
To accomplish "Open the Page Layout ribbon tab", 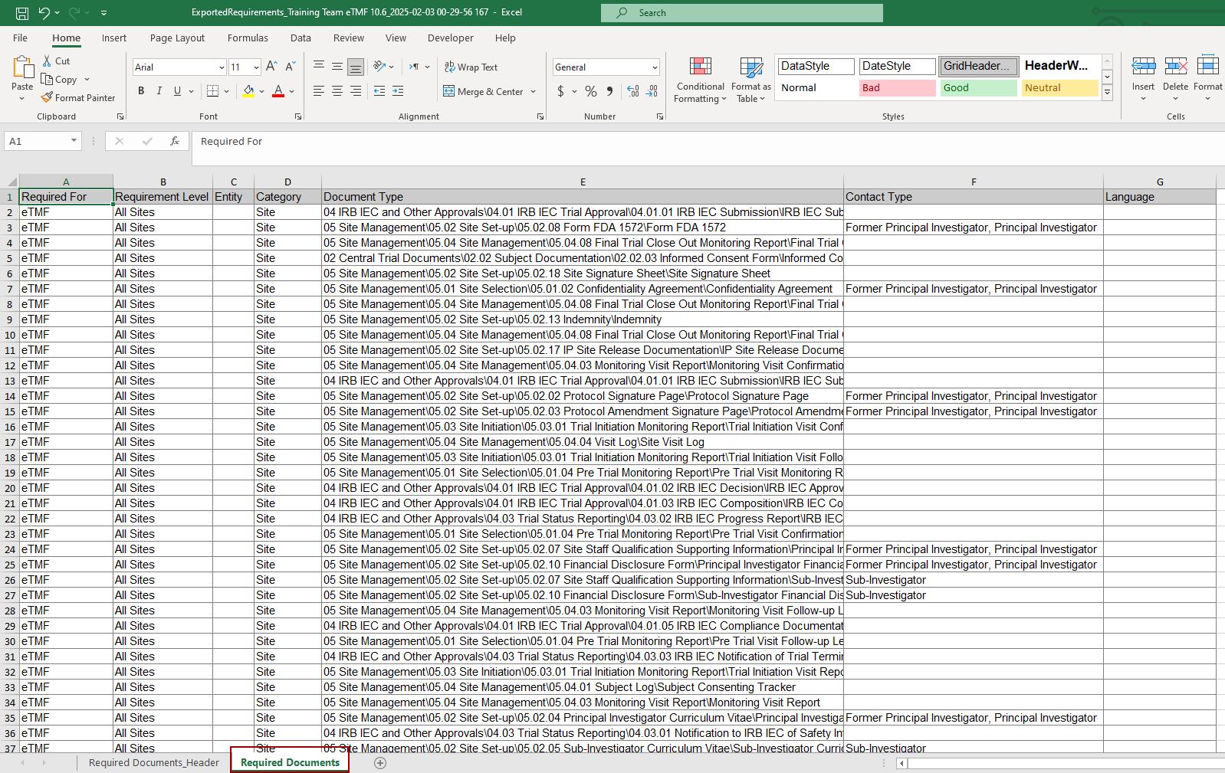I will 177,38.
